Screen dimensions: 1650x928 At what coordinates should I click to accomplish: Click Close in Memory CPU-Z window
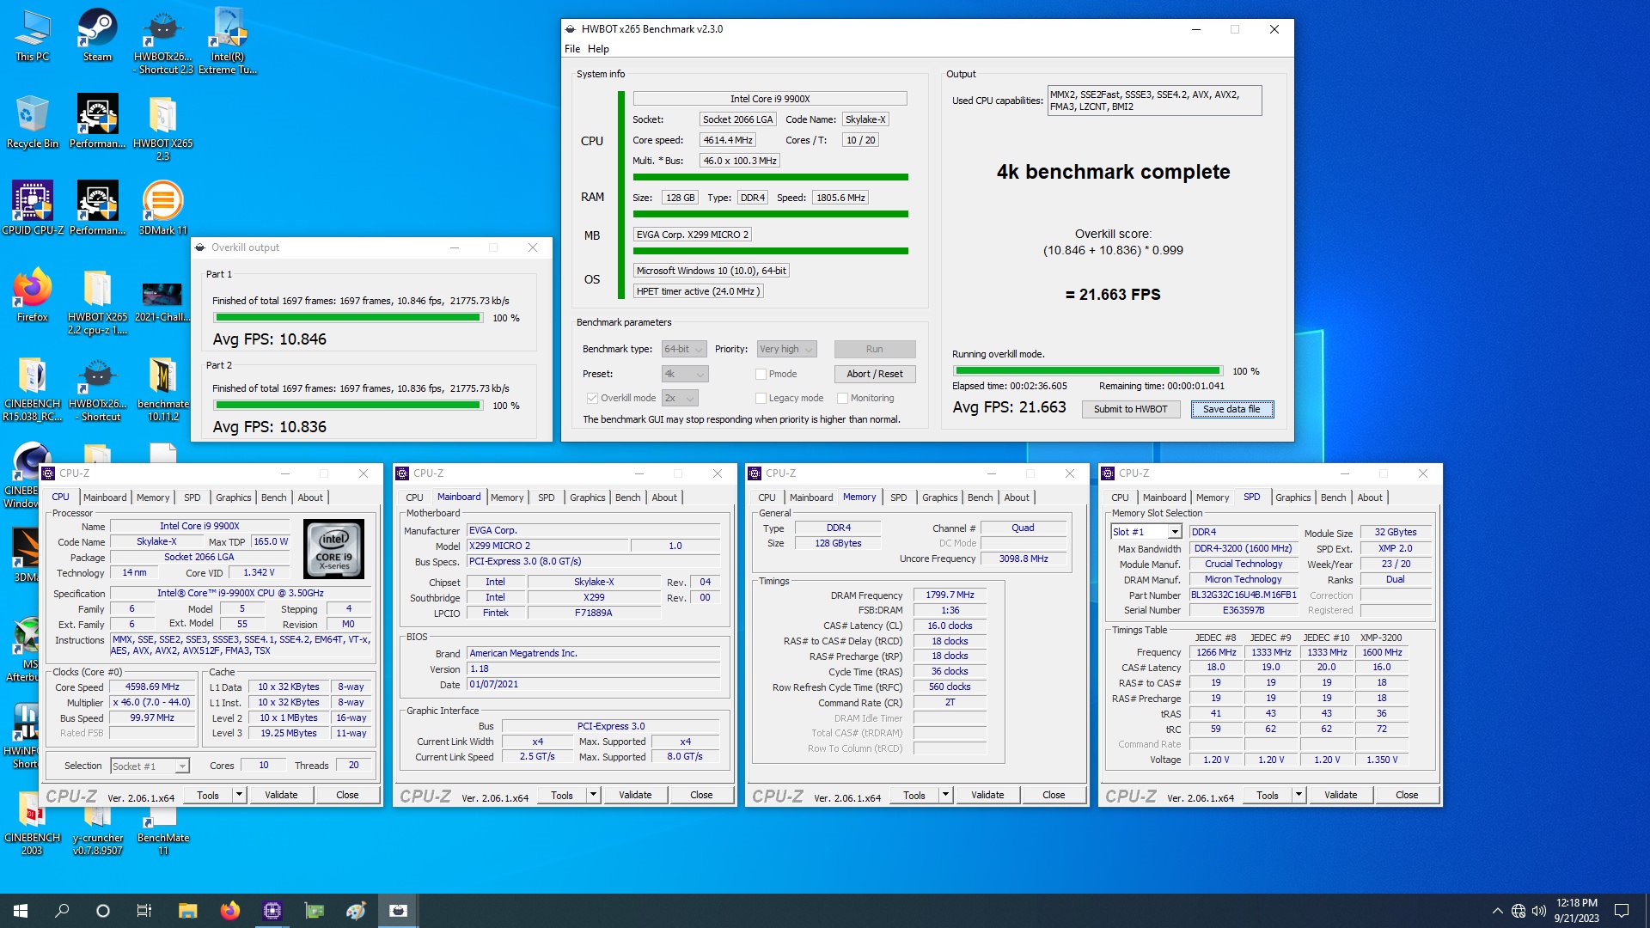click(x=1054, y=795)
